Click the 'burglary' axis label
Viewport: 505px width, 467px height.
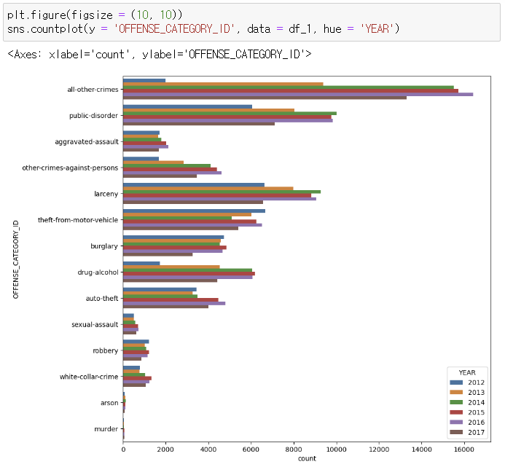tap(104, 246)
